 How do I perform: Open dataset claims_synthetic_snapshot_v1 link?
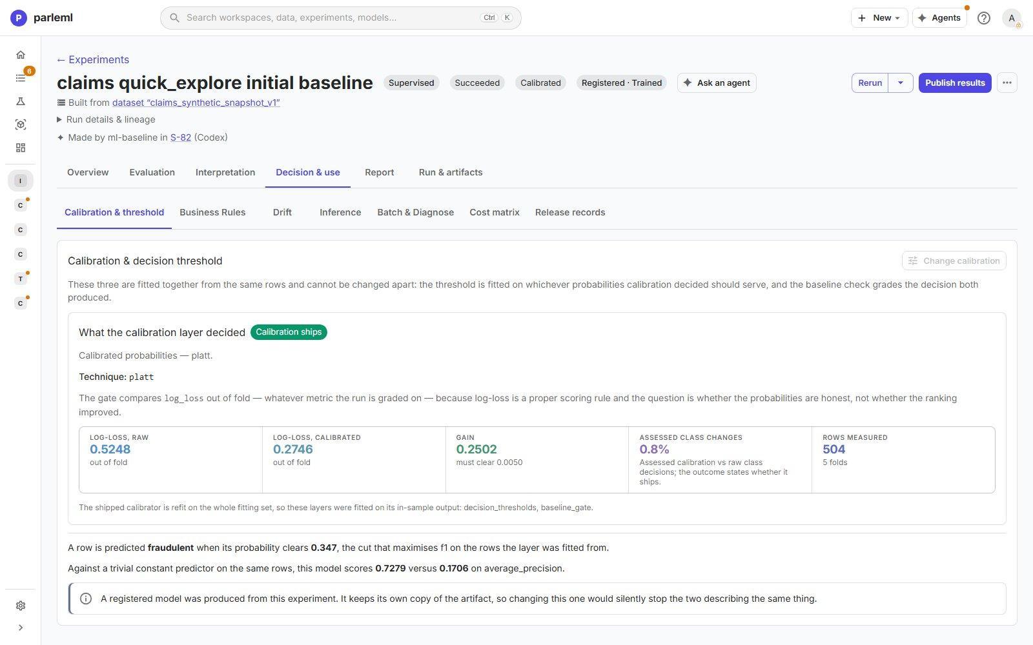[x=196, y=103]
